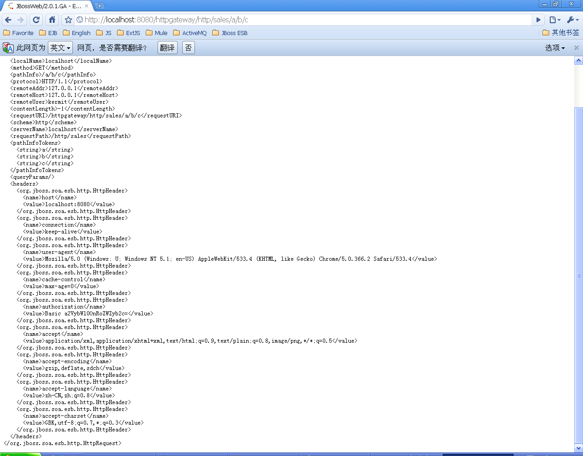Click the 否 decline button
This screenshot has height=456, width=583.
(x=188, y=48)
